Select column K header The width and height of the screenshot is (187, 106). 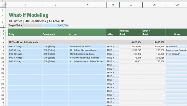(x=87, y=5)
